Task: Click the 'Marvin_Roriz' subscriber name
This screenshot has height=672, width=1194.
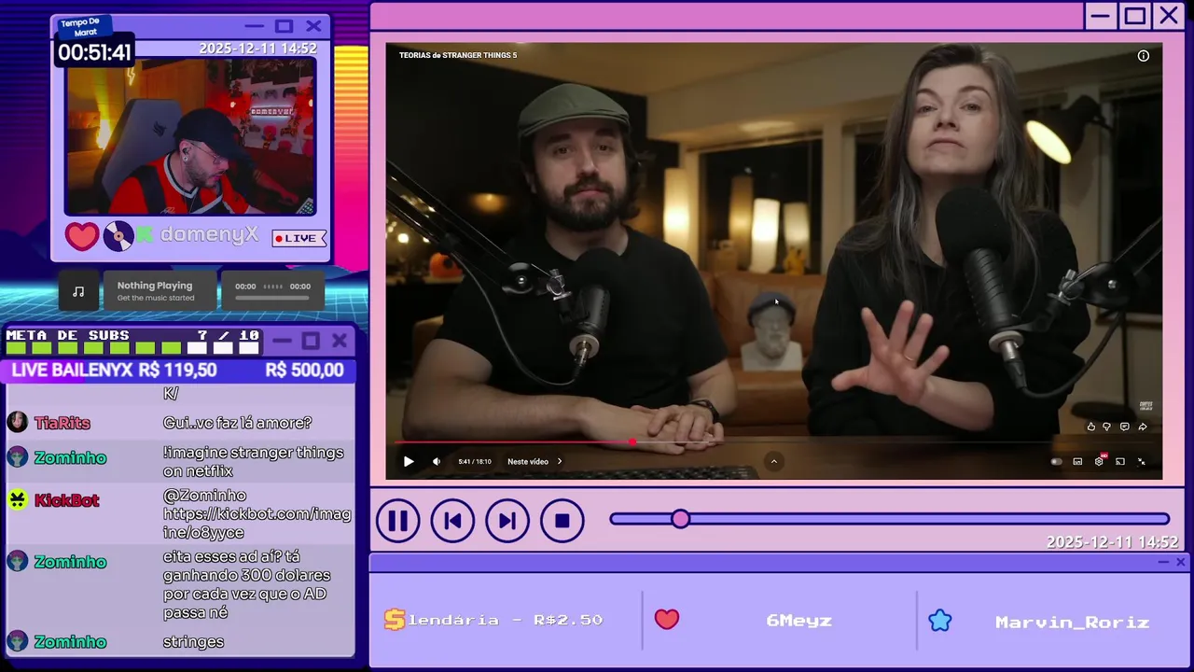Action: click(1072, 622)
